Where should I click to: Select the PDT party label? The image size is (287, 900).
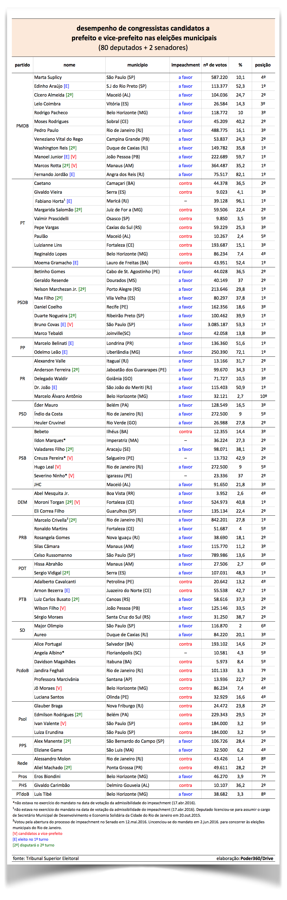coord(22,568)
